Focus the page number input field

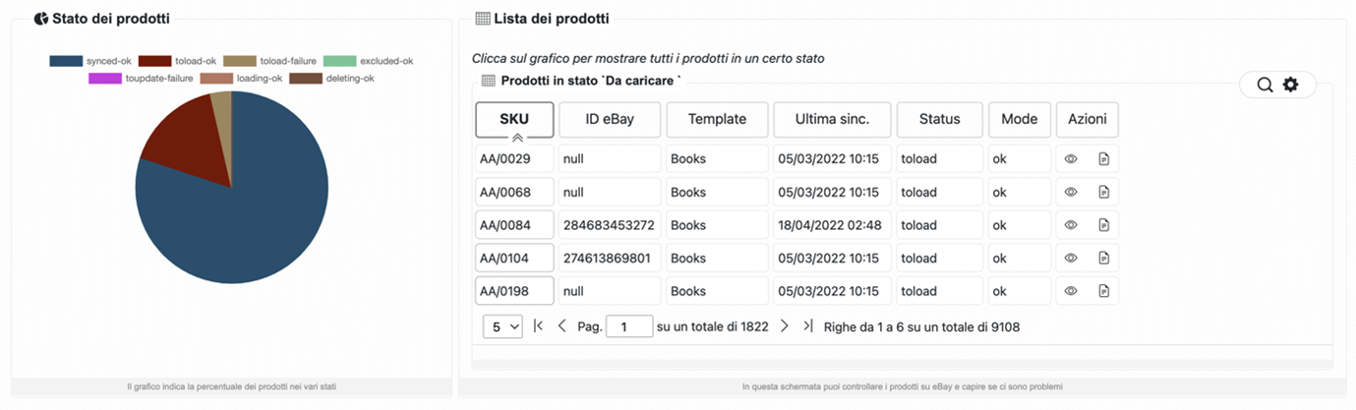tap(629, 326)
